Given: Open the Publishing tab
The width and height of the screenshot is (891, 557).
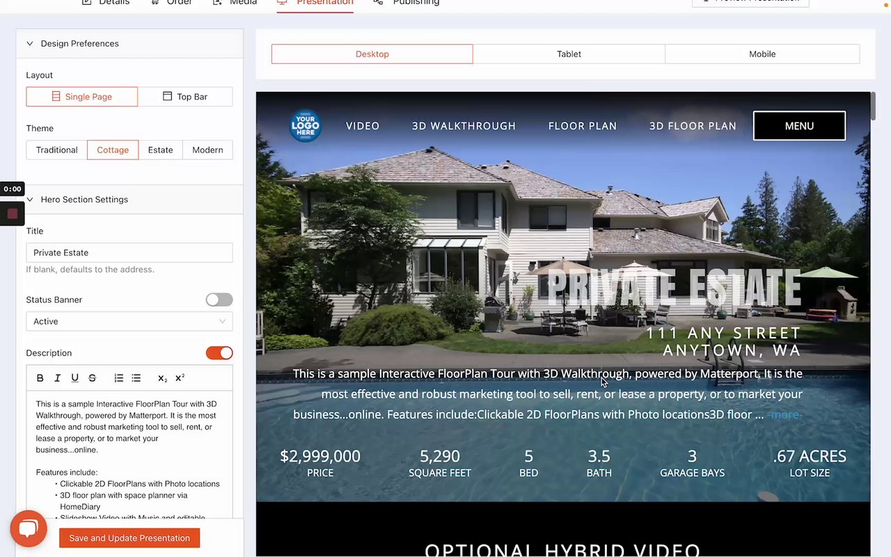Looking at the screenshot, I should coord(407,2).
